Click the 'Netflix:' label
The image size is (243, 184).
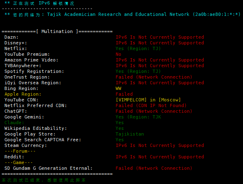click(x=15, y=48)
